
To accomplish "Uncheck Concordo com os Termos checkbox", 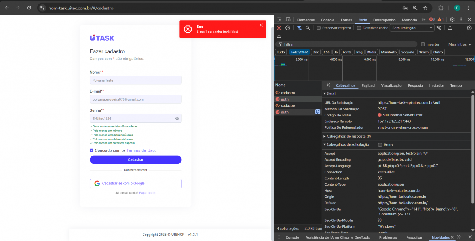I will point(92,150).
